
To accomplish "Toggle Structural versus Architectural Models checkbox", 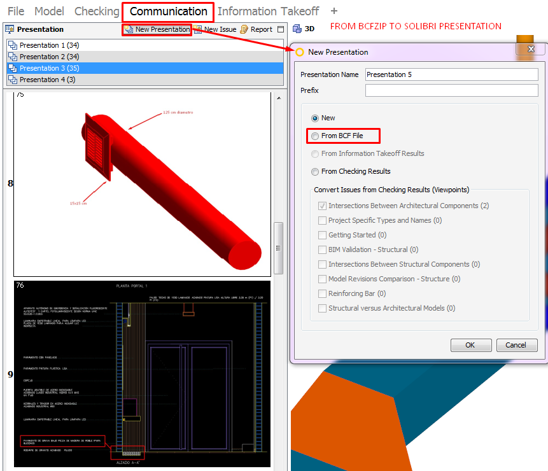I will pyautogui.click(x=322, y=309).
